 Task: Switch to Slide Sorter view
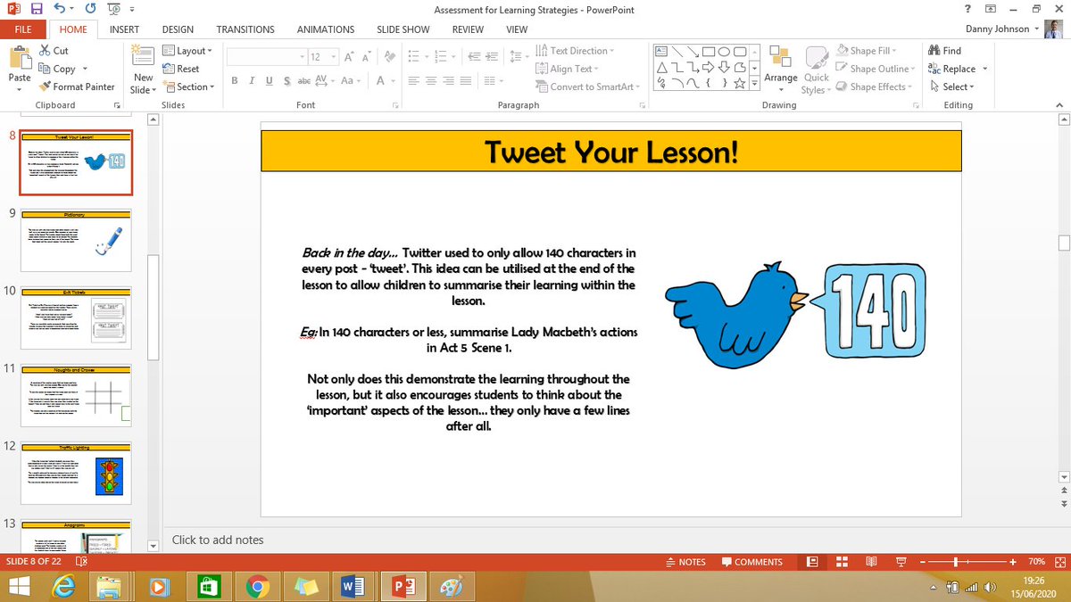842,562
